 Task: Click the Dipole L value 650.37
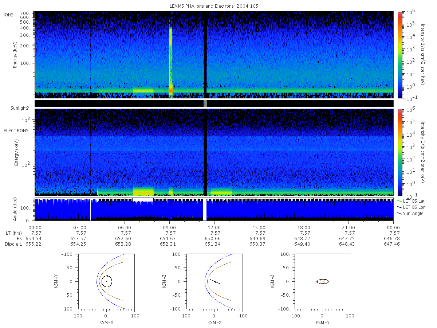coord(257,244)
